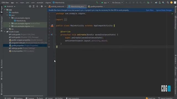Open the Problems bottom tab
Viewport: 177px width, 99px height.
18,98
